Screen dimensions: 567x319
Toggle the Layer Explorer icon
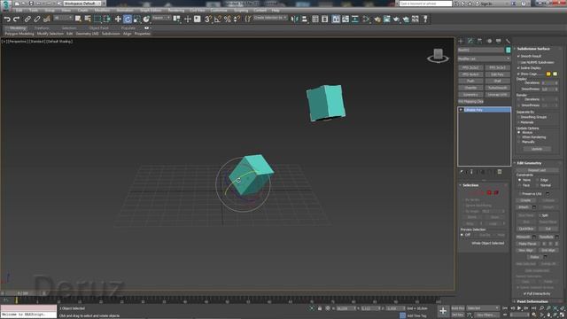coord(325,19)
